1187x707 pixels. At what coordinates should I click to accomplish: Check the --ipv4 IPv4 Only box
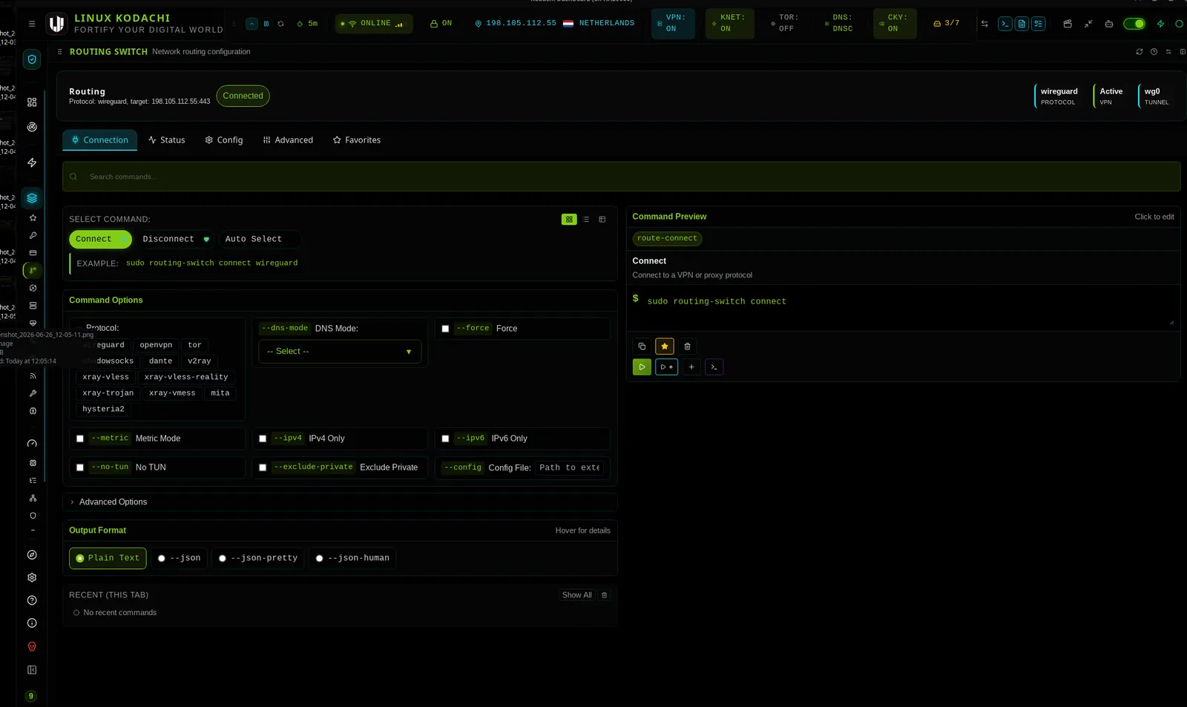(263, 438)
